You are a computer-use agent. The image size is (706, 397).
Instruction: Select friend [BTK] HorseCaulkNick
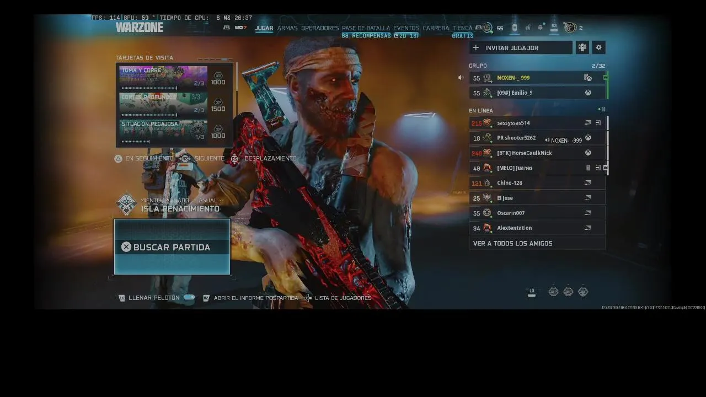pyautogui.click(x=537, y=153)
